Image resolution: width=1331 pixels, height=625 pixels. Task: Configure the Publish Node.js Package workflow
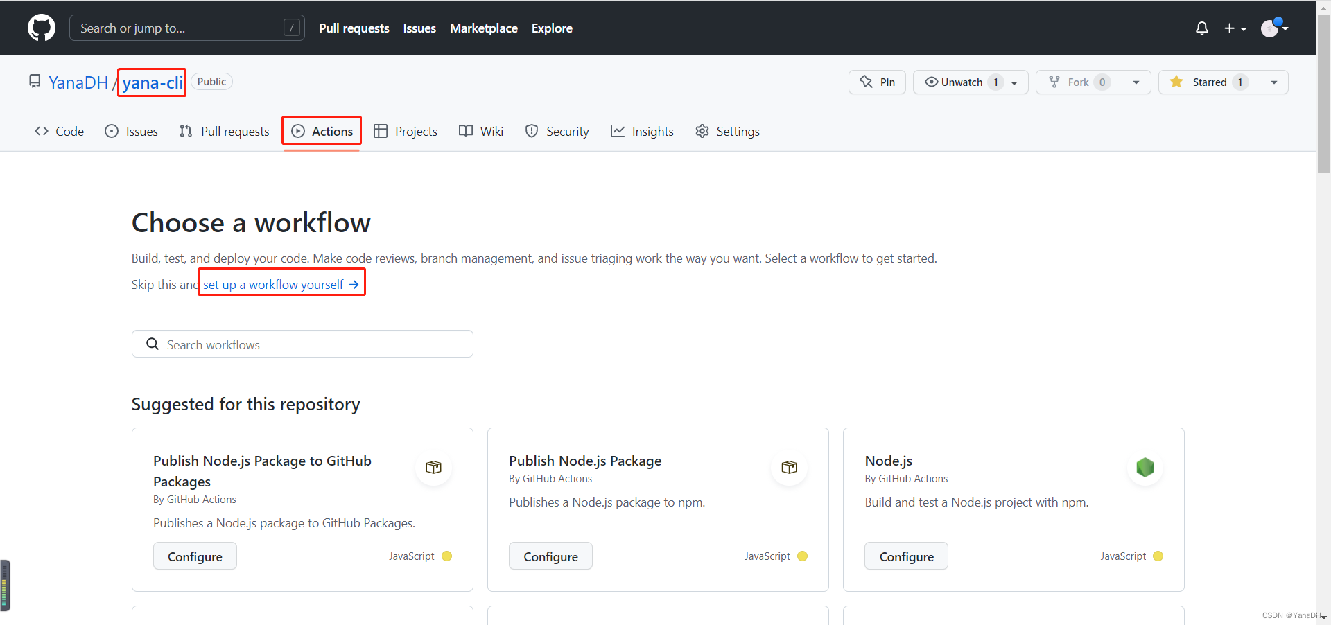coord(550,556)
